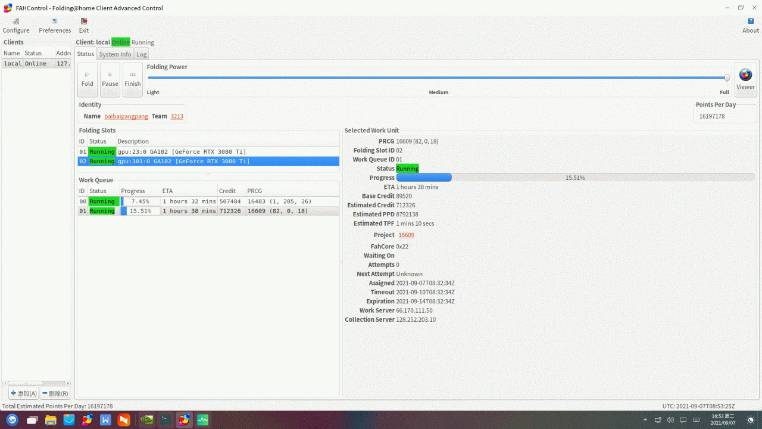Open Preferences from the toolbar
The height and width of the screenshot is (429, 762).
point(55,26)
